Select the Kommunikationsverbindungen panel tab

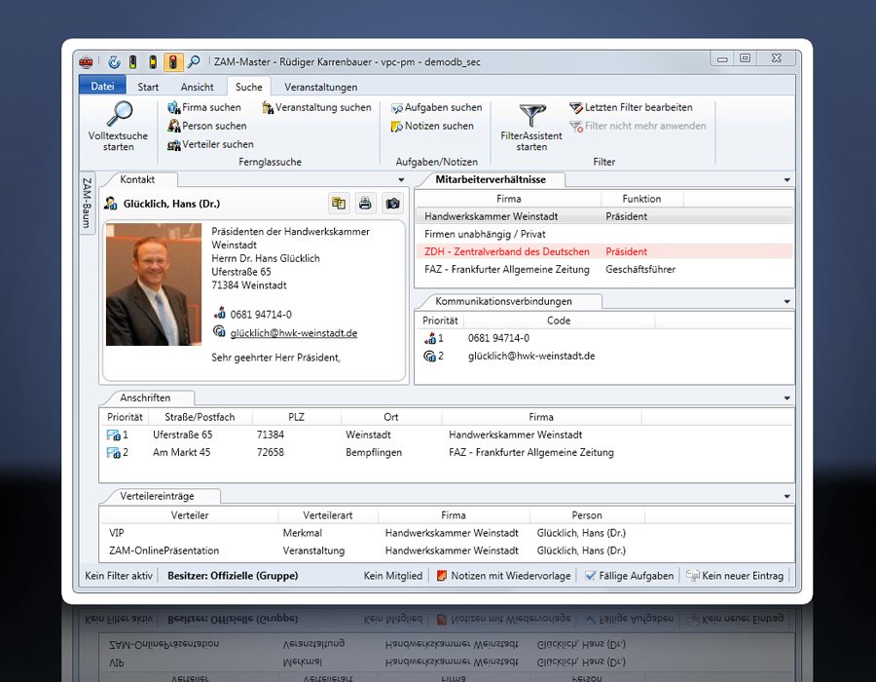[x=503, y=301]
